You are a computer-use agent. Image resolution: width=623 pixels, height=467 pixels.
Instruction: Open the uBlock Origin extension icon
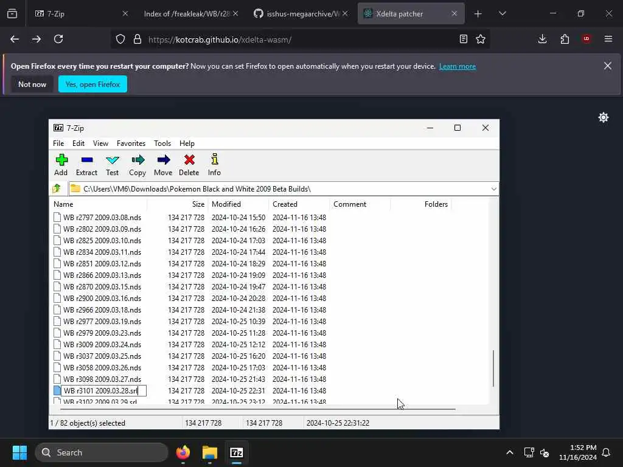(x=586, y=39)
